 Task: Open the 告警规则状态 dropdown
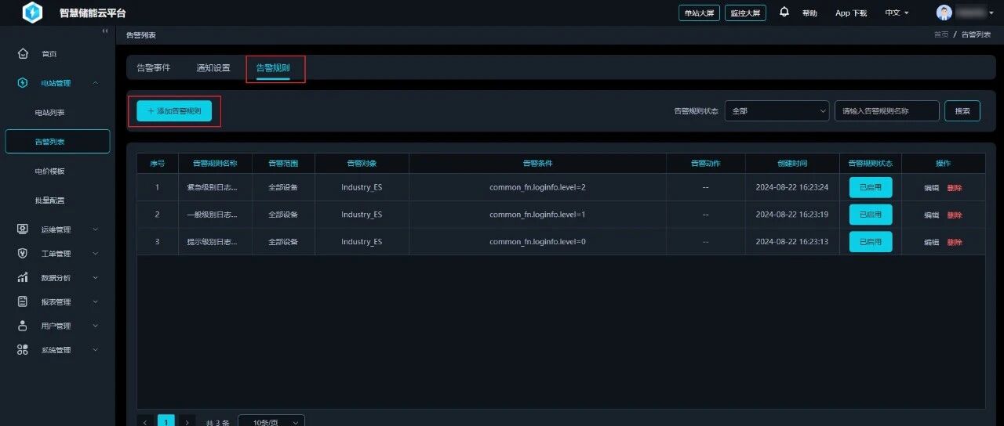tap(777, 111)
